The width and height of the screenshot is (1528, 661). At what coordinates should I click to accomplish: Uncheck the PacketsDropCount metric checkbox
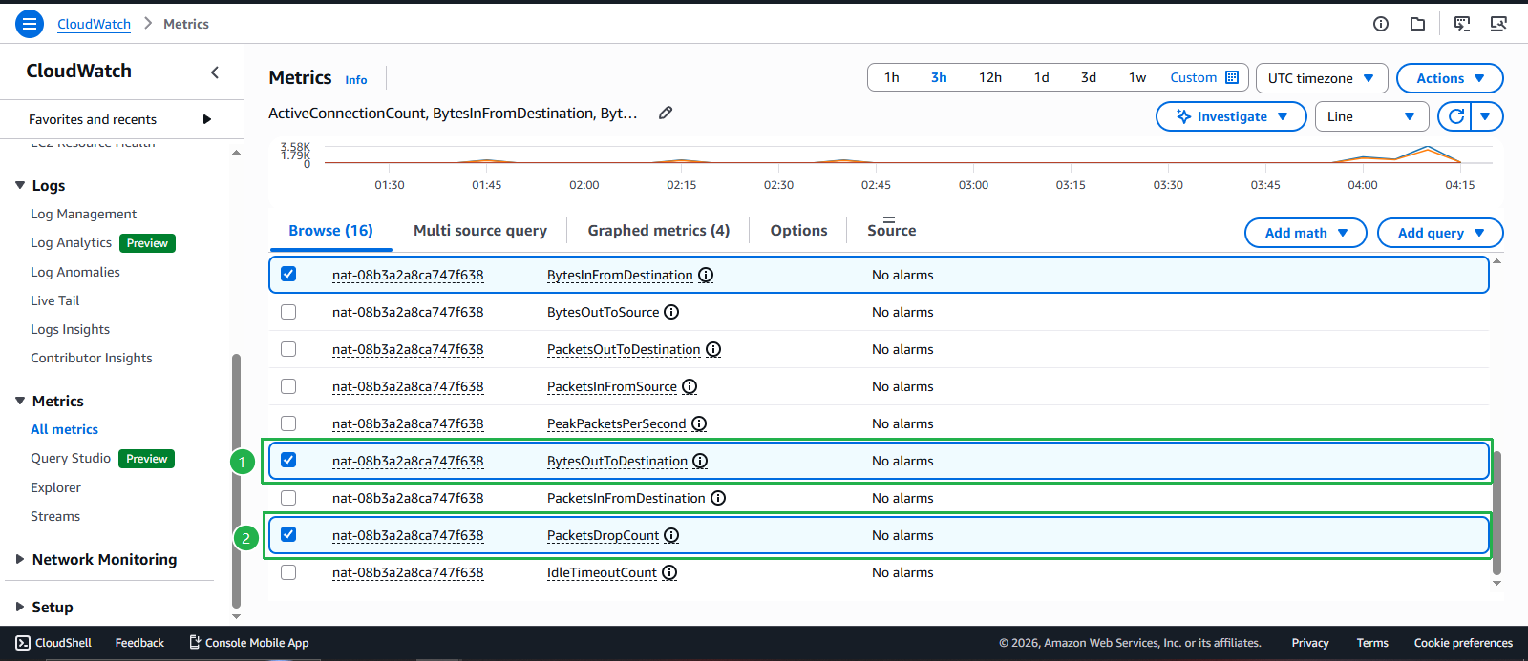click(x=288, y=534)
